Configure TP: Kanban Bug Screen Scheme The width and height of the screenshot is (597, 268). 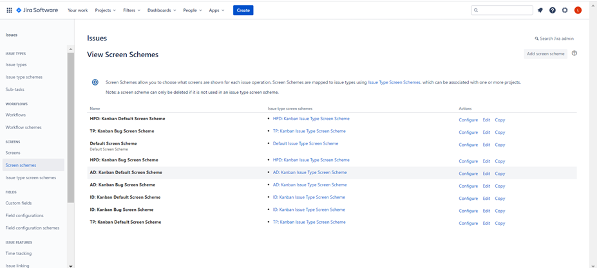coord(468,132)
